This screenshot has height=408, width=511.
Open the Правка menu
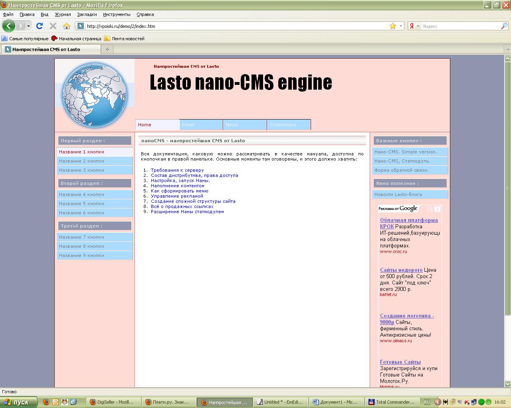(x=27, y=14)
